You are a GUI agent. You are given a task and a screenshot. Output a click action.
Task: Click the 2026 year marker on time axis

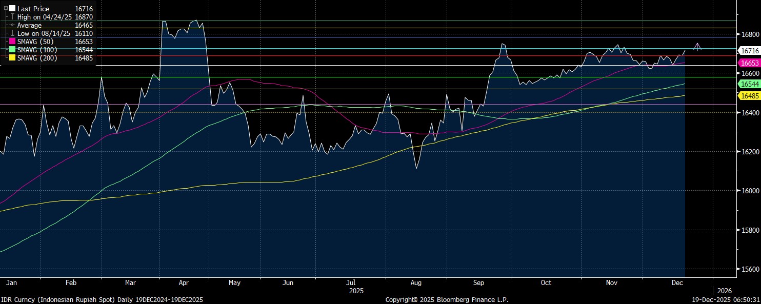coord(724,291)
